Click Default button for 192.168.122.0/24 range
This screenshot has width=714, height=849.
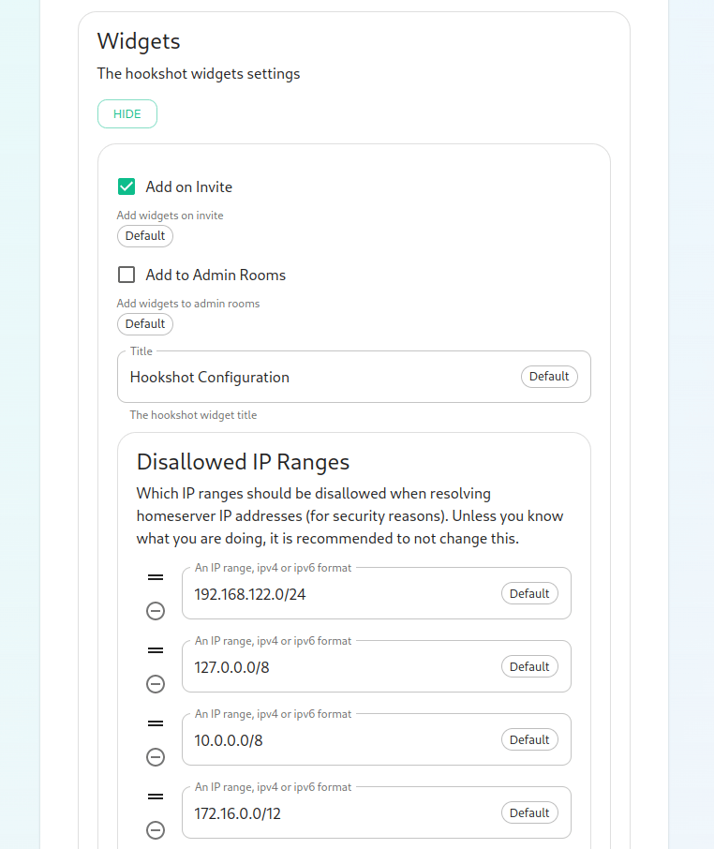(529, 593)
